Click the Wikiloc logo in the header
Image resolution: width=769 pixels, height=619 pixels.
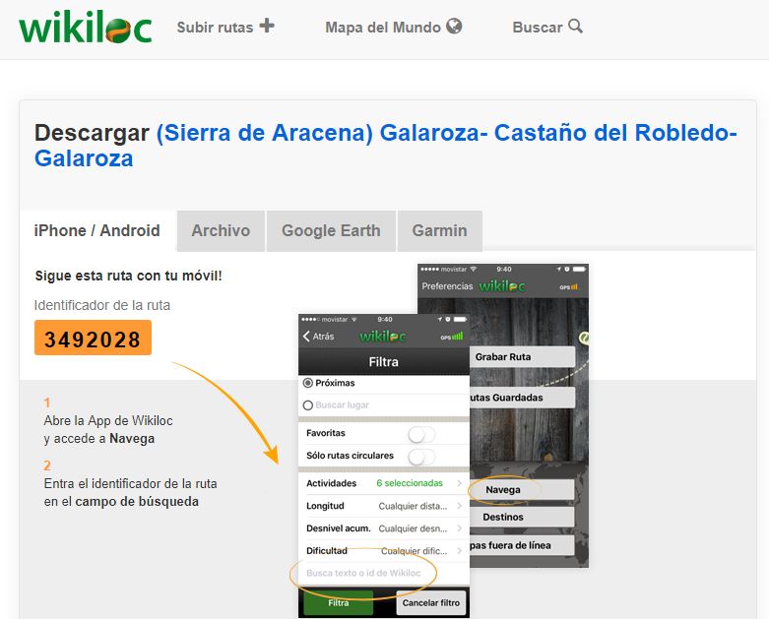point(85,27)
